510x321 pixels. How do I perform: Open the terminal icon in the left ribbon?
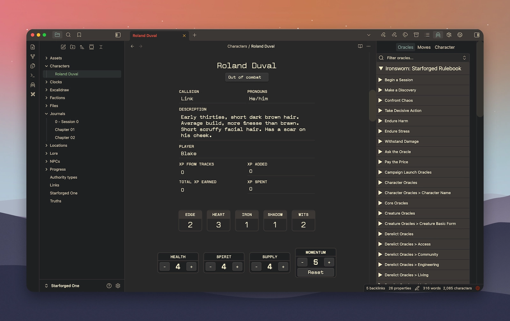33,75
